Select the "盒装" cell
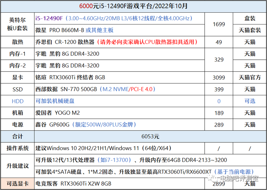267x190 pixels. (250, 18)
